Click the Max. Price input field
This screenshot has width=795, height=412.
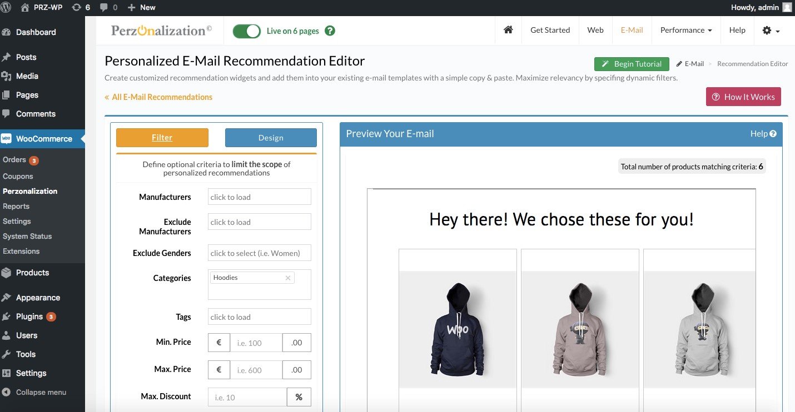point(256,370)
